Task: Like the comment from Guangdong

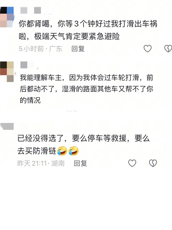Action: tap(148, 49)
